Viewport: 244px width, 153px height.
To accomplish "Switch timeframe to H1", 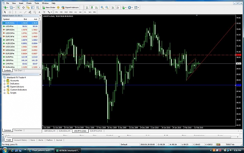I will click(x=76, y=12).
